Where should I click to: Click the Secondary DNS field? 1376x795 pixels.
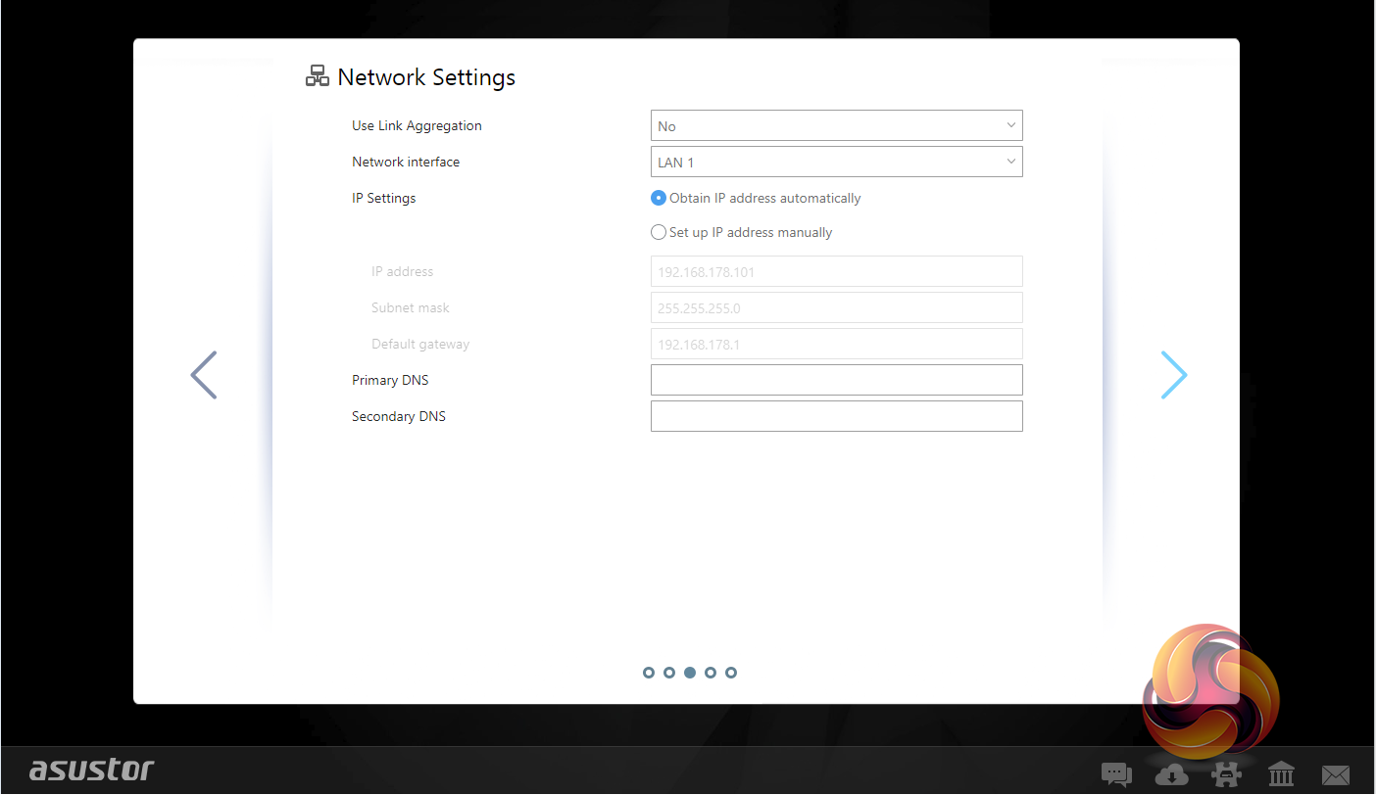(x=837, y=416)
